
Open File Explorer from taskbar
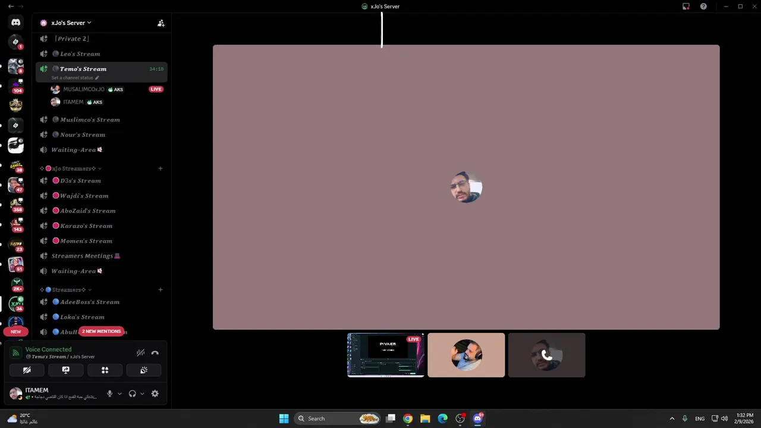[x=425, y=418]
